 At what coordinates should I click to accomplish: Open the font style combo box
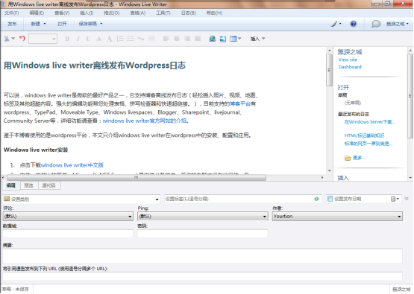43,39
